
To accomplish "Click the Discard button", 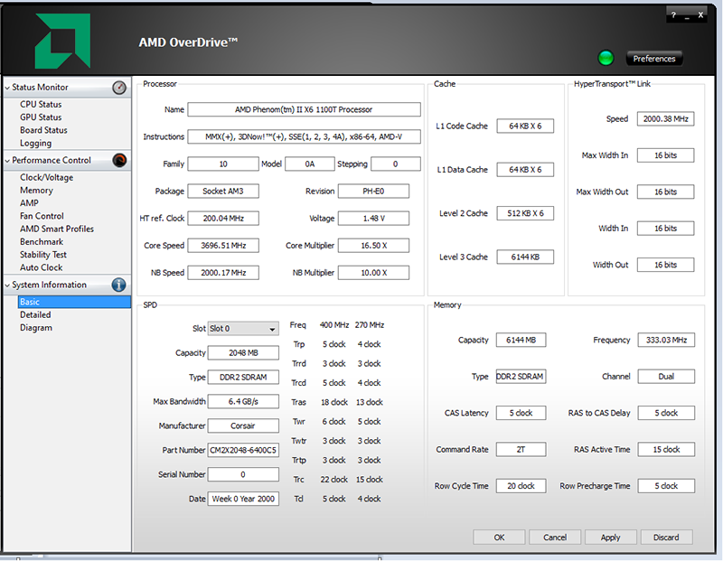I will click(x=665, y=537).
